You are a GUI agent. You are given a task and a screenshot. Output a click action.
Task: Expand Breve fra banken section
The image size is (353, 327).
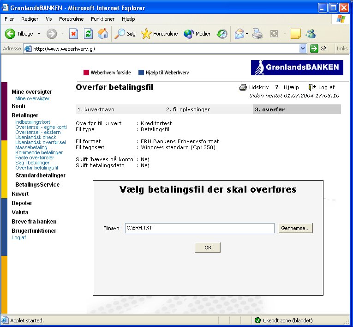34,222
